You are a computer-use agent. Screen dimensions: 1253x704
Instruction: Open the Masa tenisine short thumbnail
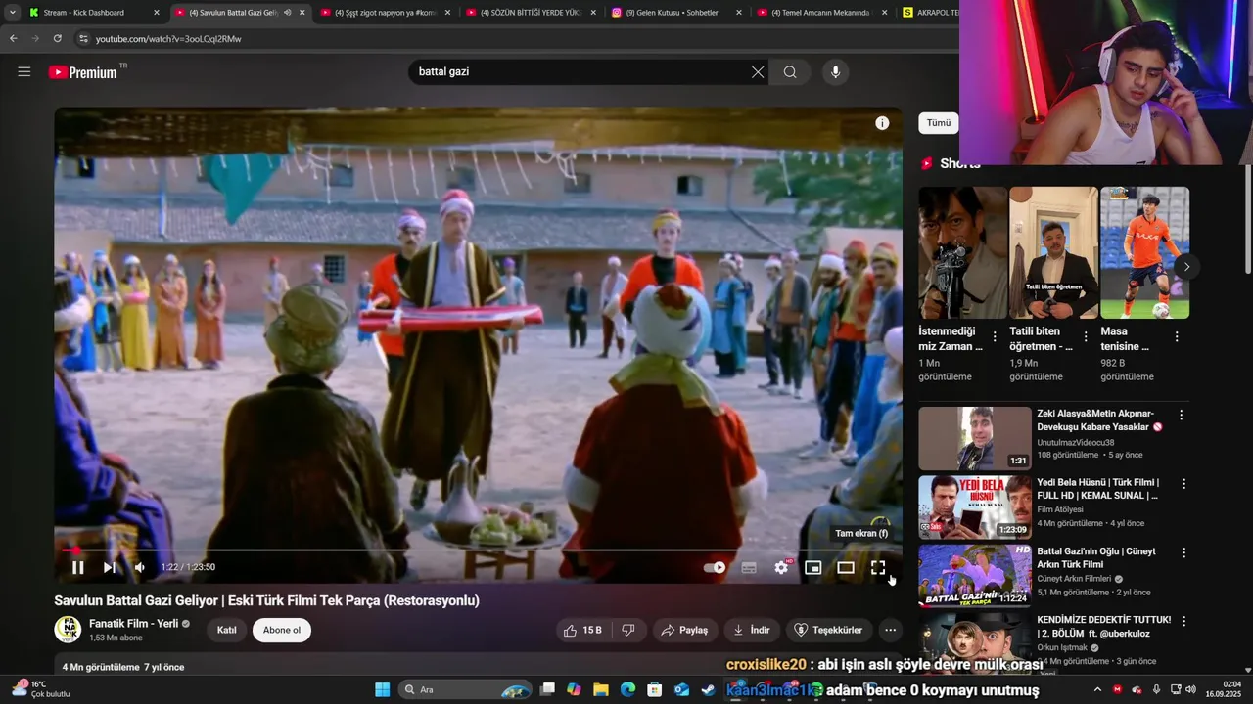pos(1144,252)
